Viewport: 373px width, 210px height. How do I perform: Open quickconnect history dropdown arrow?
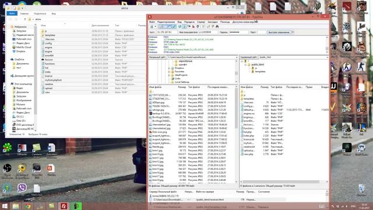[293, 32]
